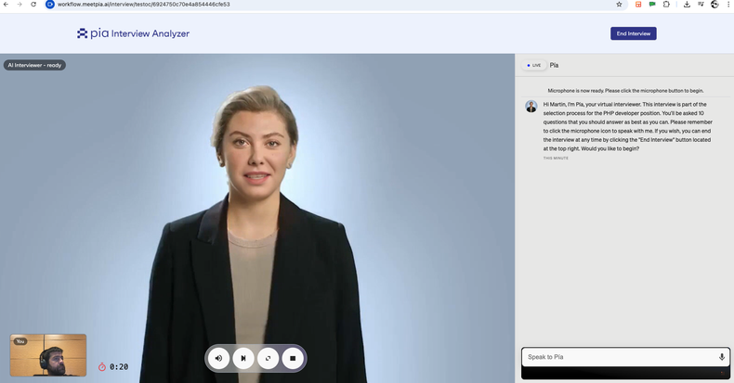Click the 0:20 timer value
This screenshot has height=383, width=734.
pos(119,367)
